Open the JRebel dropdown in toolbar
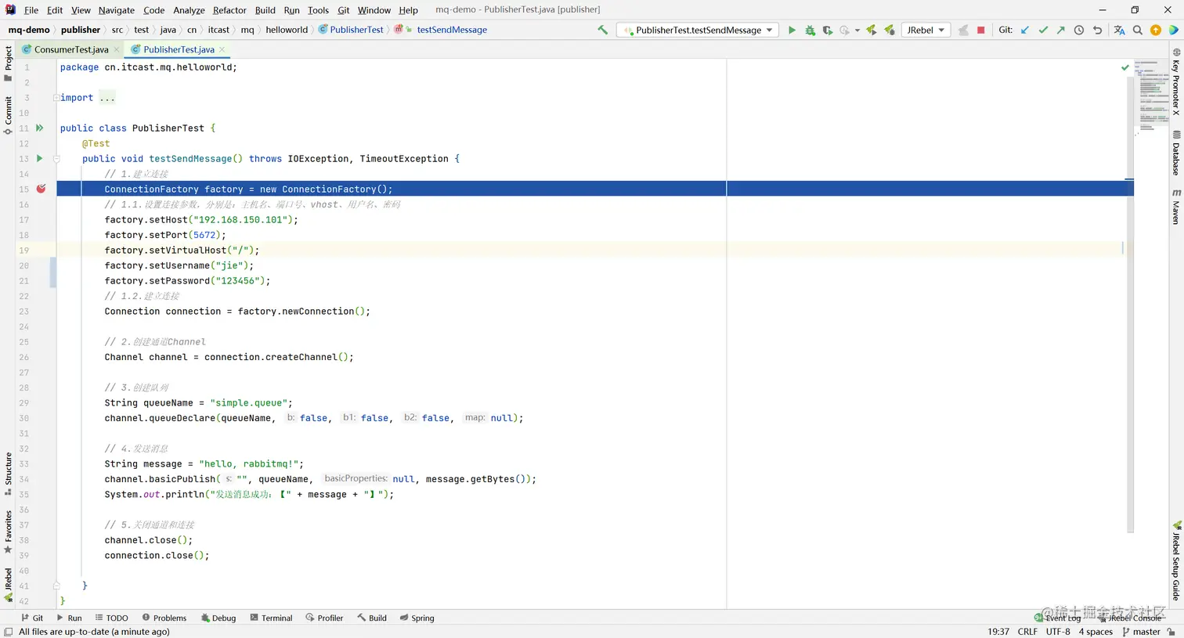Screen dimensions: 1184x638 click(x=926, y=30)
